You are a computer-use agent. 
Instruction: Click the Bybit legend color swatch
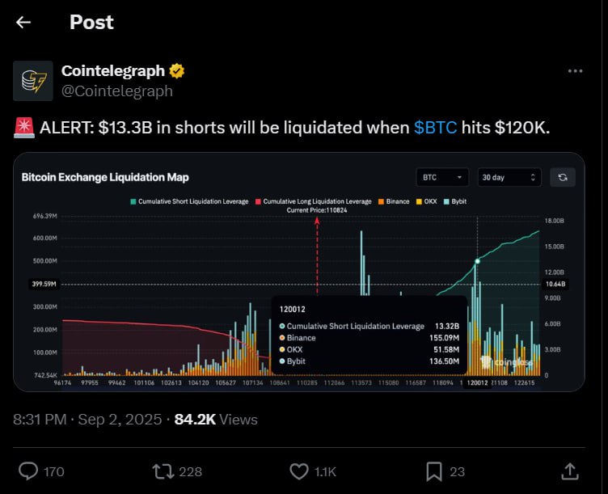[x=446, y=201]
